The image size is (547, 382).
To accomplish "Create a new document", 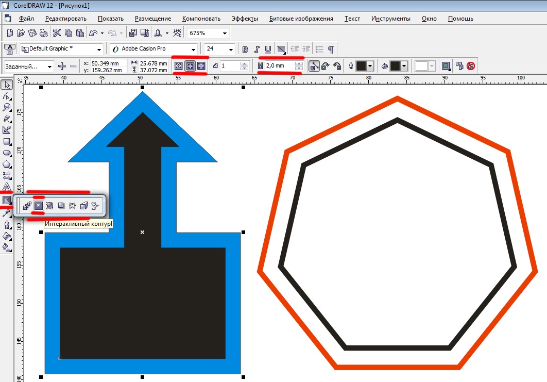I will coord(10,33).
